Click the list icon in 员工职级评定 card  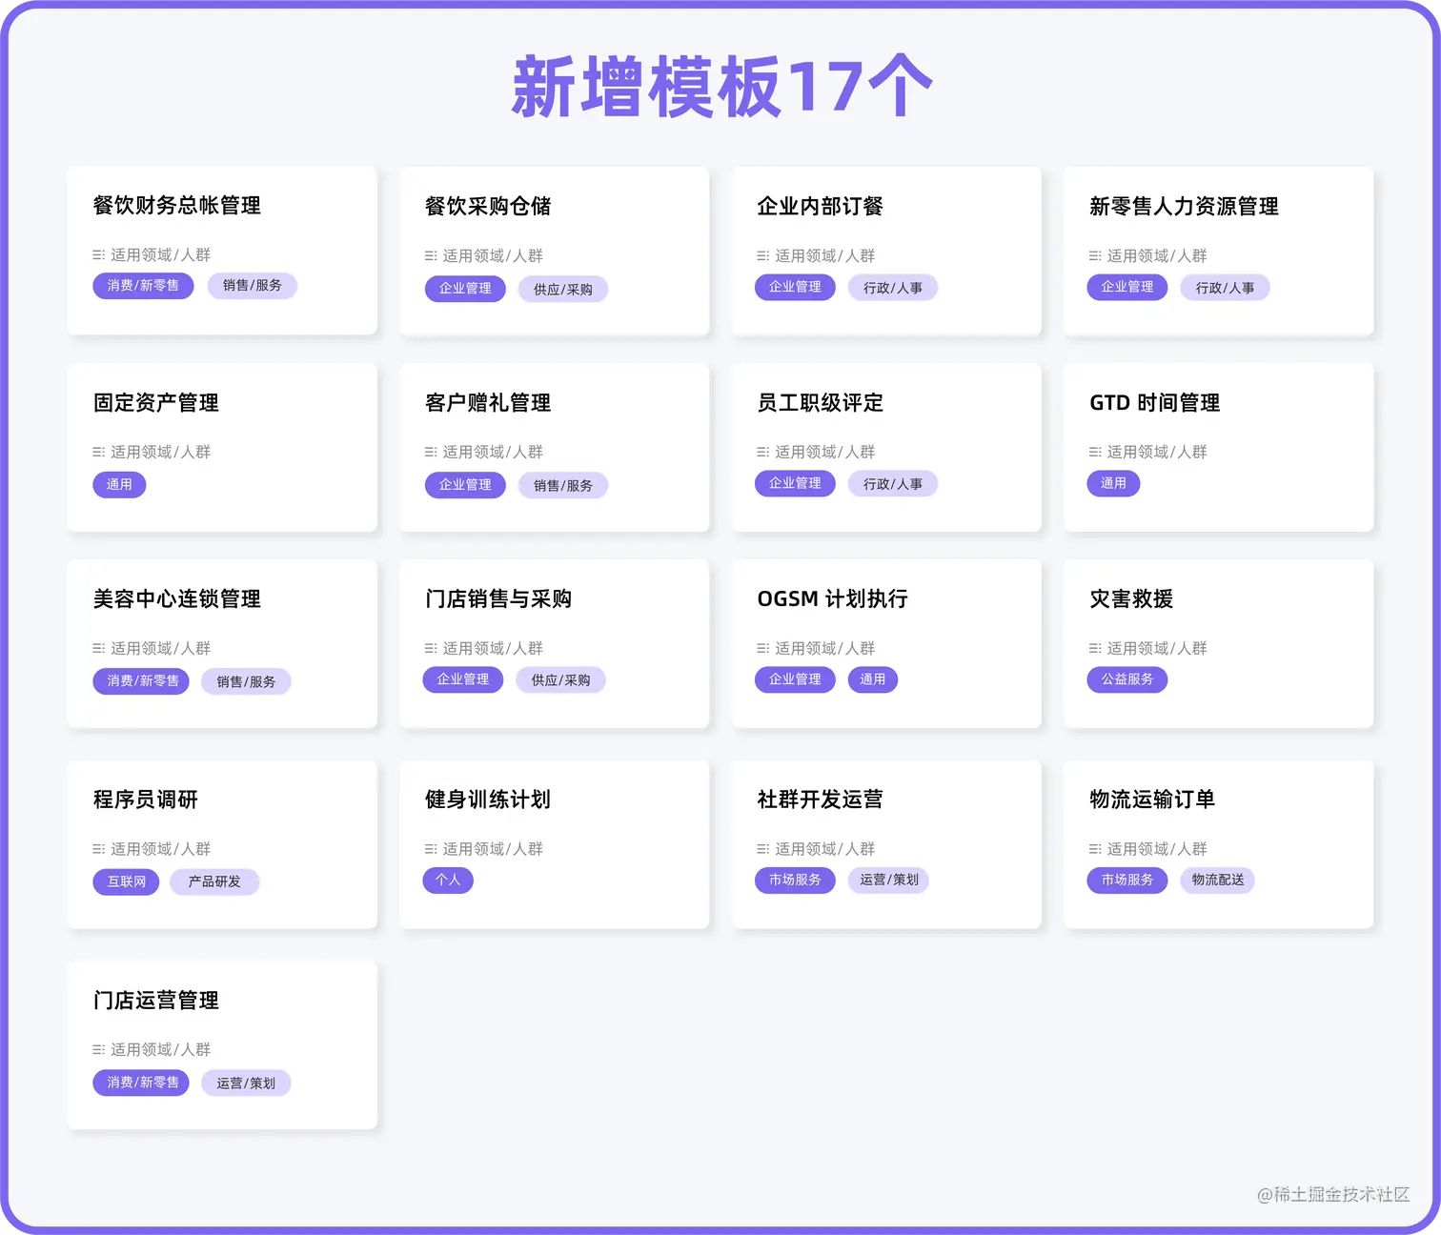(762, 453)
